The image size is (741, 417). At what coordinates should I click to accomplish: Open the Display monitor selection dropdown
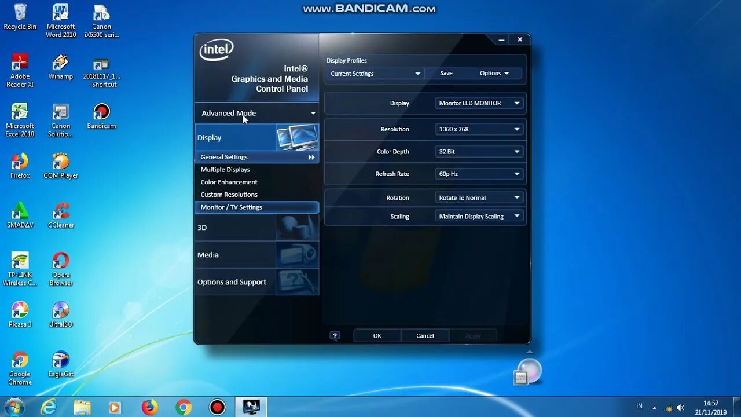[x=479, y=103]
